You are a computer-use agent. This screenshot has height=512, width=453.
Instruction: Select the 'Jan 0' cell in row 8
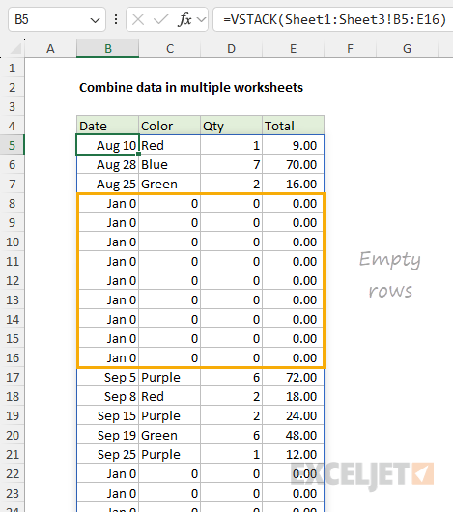click(x=108, y=203)
